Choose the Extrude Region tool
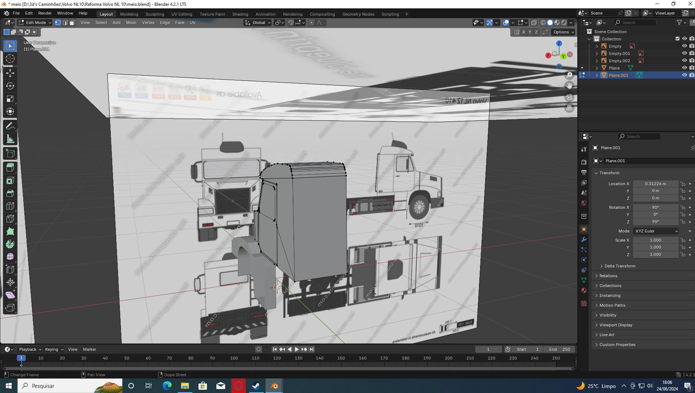 (10, 168)
